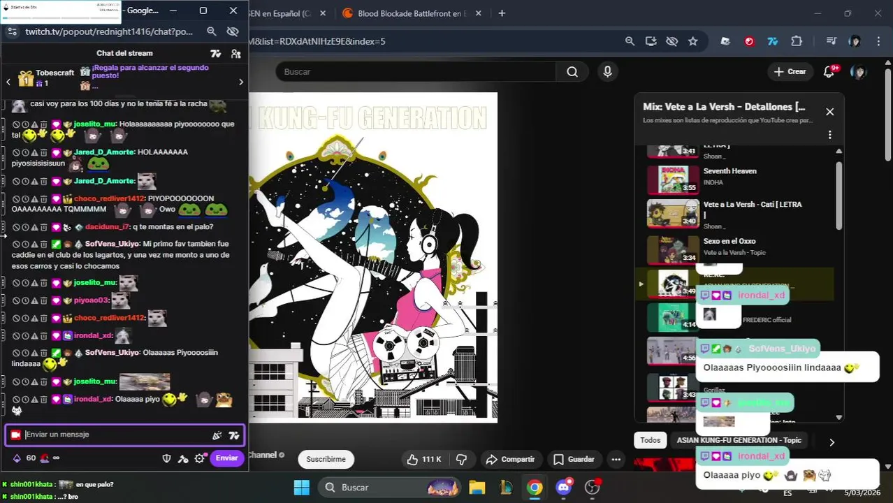
Task: Open YouTube notifications bell showing 9+
Action: click(x=829, y=71)
